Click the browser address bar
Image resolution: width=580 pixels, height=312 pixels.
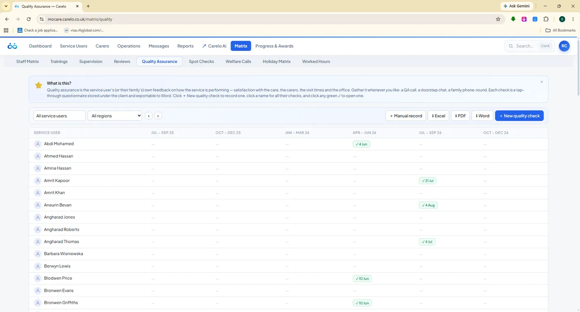tap(271, 19)
